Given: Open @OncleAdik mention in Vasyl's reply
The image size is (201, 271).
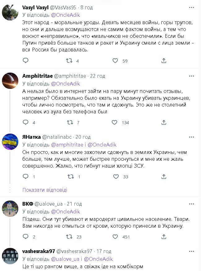Looking at the screenshot, I should click(x=65, y=15).
